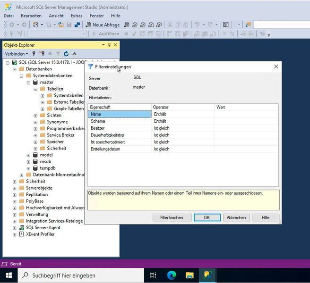This screenshot has width=310, height=283.
Task: Click the undo arrow icon
Action: pos(197,25)
